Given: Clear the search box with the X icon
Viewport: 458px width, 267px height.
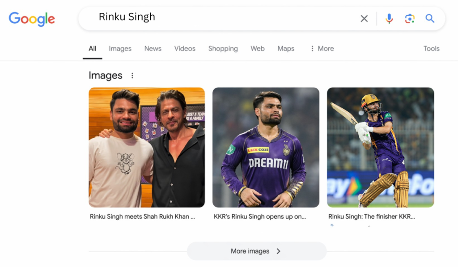Looking at the screenshot, I should 364,18.
